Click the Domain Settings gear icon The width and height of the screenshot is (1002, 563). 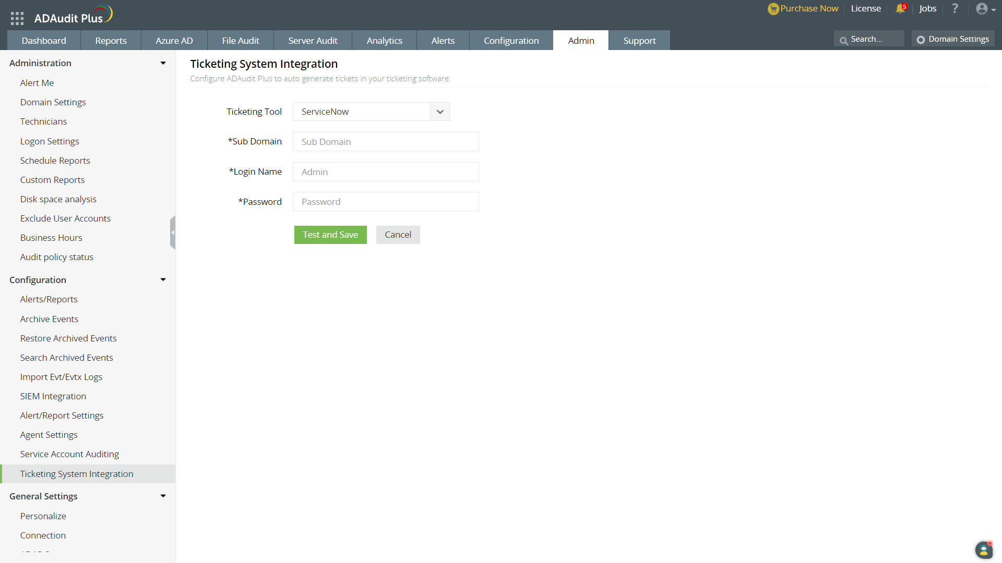(x=921, y=40)
